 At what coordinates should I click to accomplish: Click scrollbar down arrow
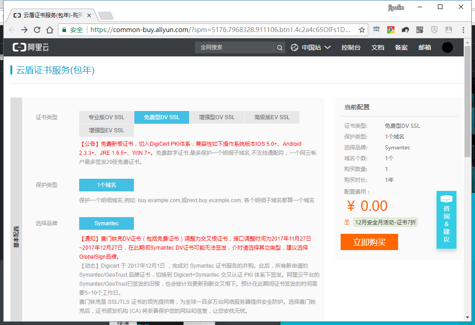click(x=467, y=317)
